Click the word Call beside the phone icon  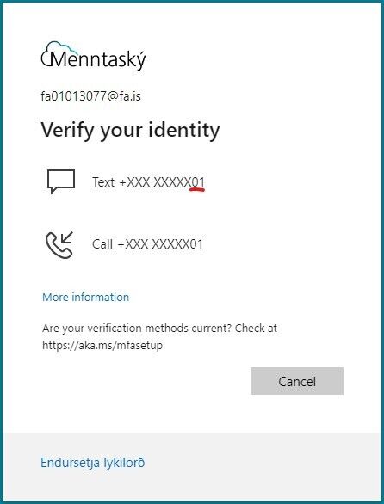pos(102,244)
